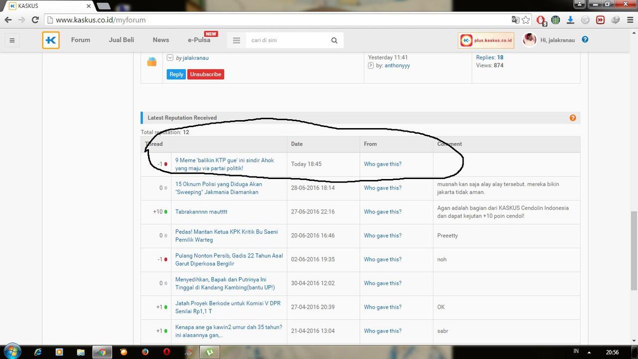
Task: Open the plus.kaskus.co.id banner
Action: click(x=486, y=40)
